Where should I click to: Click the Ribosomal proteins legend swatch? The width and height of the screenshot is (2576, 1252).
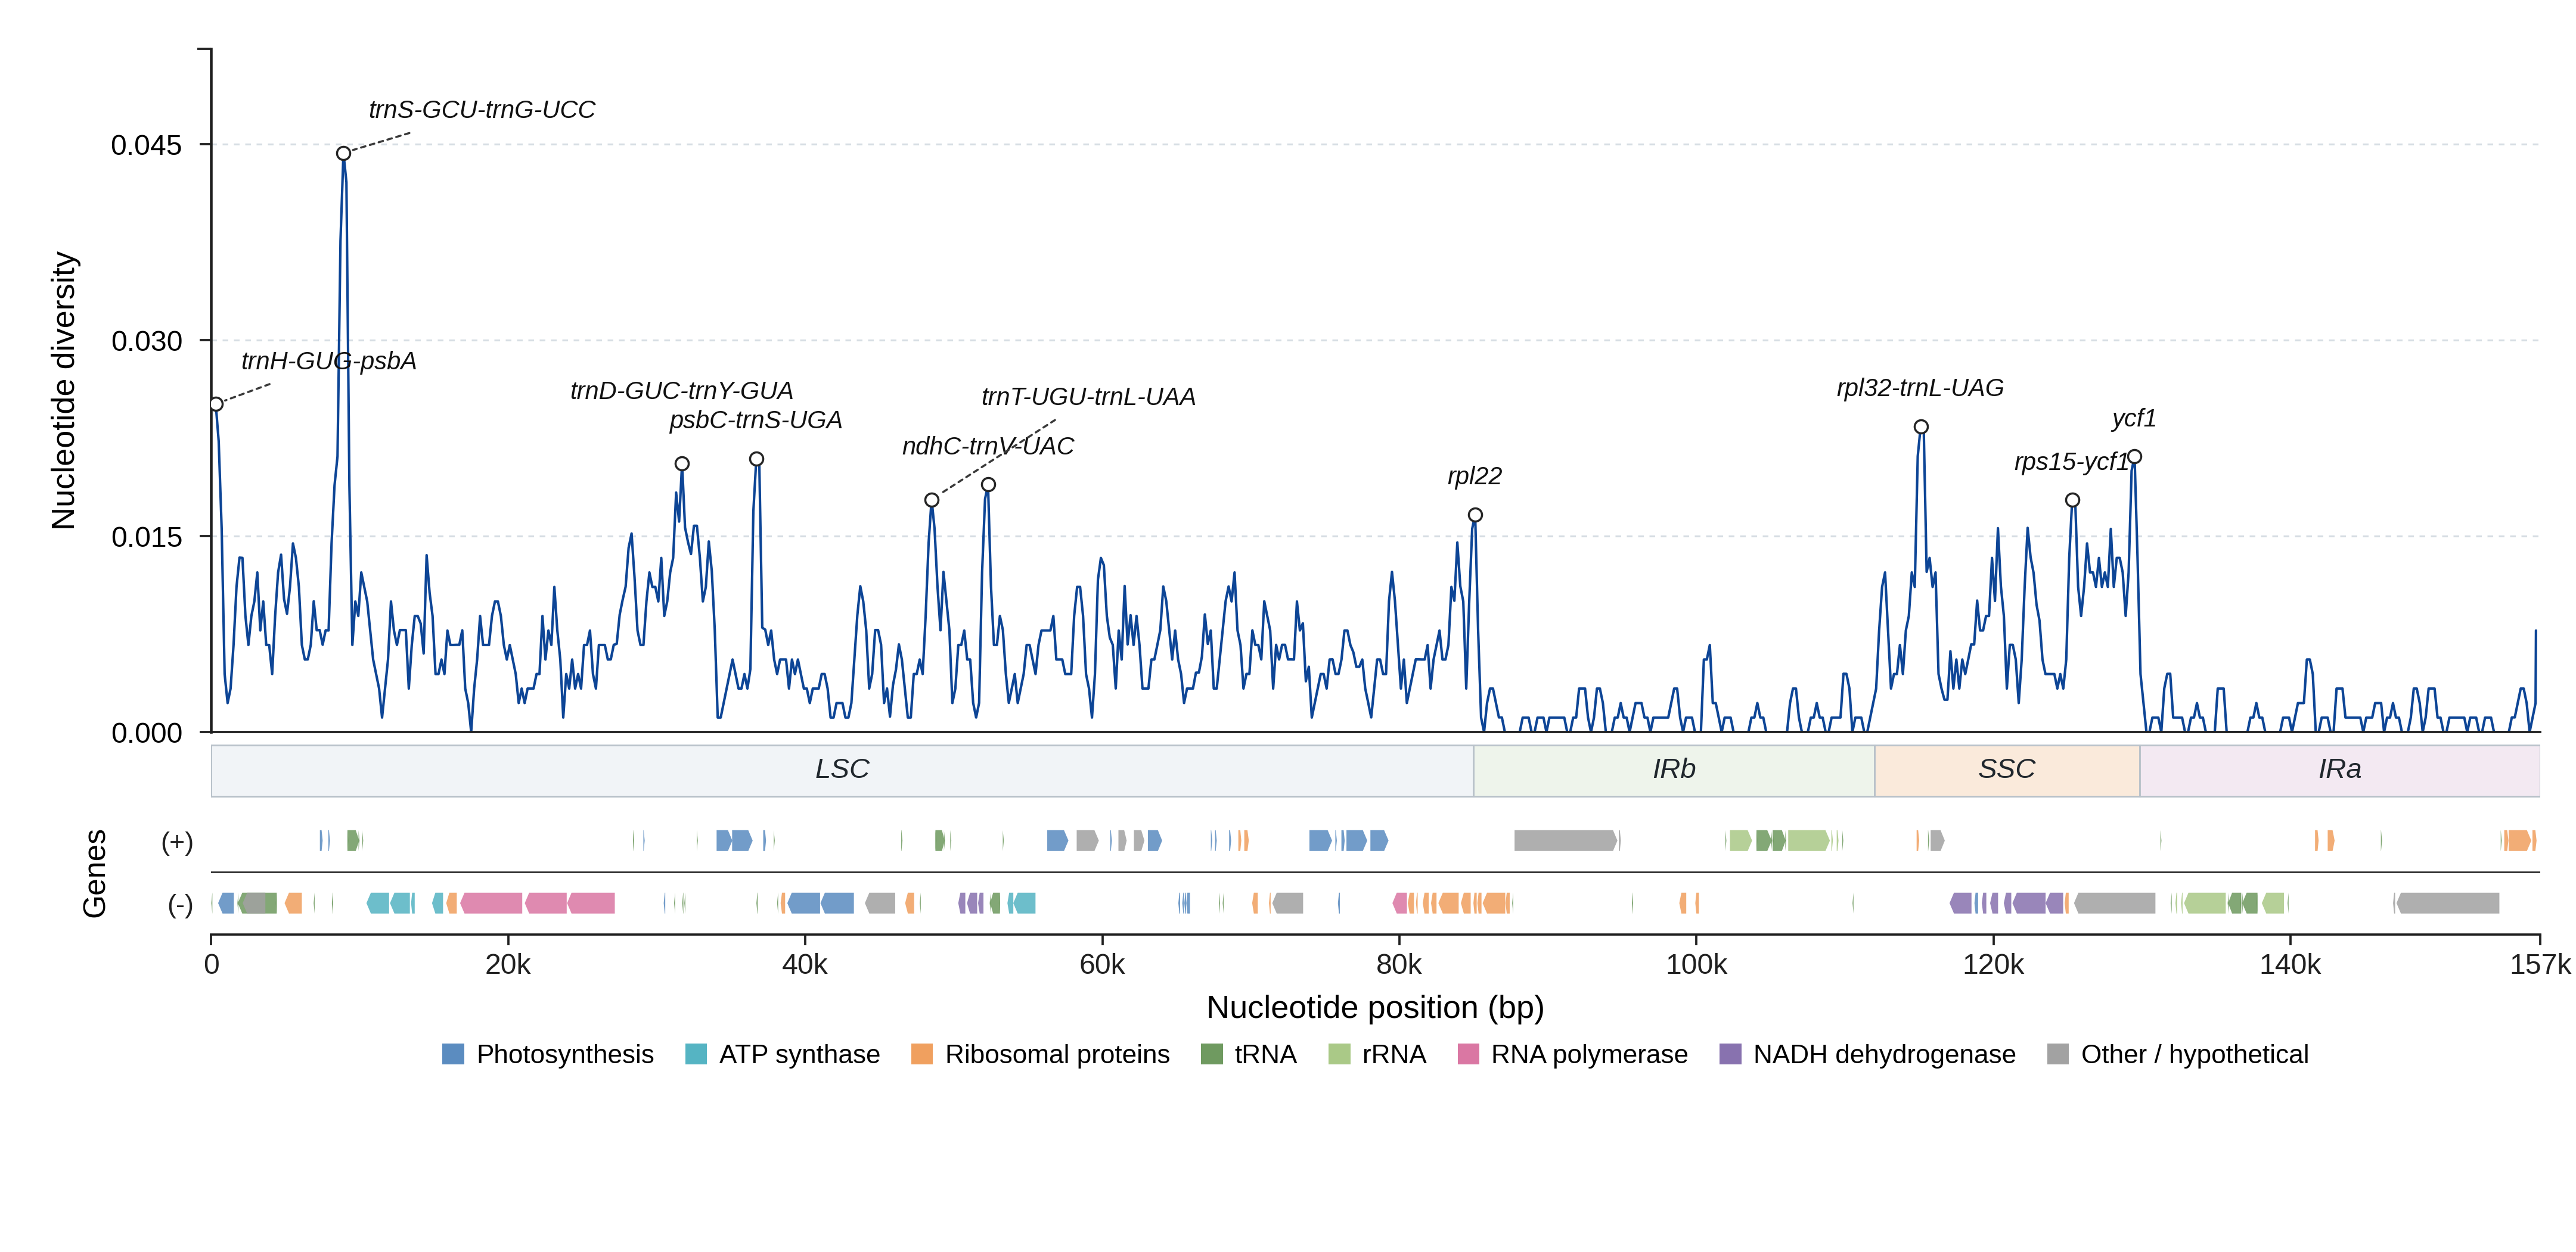point(922,1054)
